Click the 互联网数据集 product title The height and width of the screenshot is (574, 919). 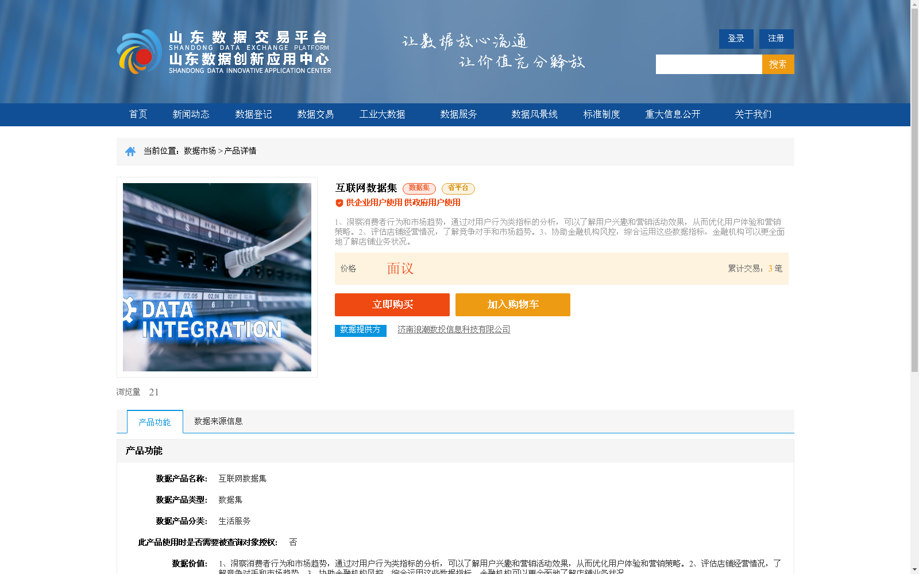366,188
